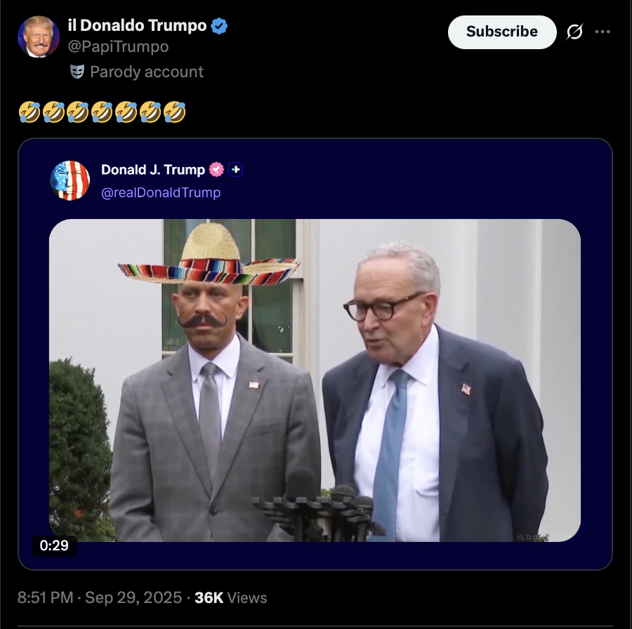
Task: Click the 0:29 video duration badge
Action: [x=54, y=545]
